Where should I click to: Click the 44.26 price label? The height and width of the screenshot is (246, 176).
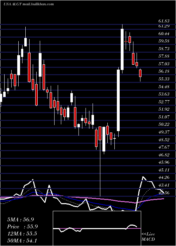click(164, 177)
